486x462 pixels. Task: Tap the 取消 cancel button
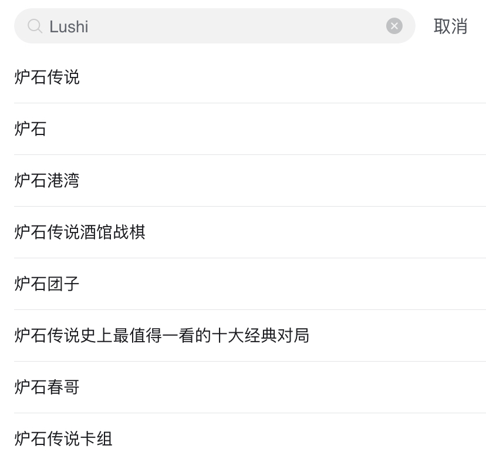coord(450,26)
